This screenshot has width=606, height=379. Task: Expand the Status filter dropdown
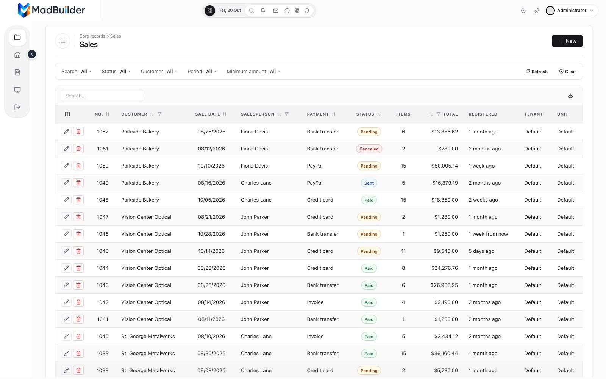click(116, 72)
